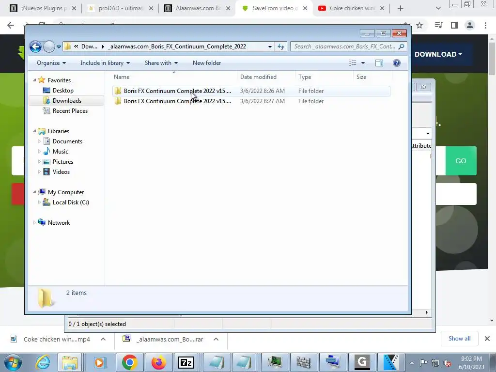Viewport: 496px width, 372px height.
Task: Toggle the preview pane icon
Action: tap(379, 63)
